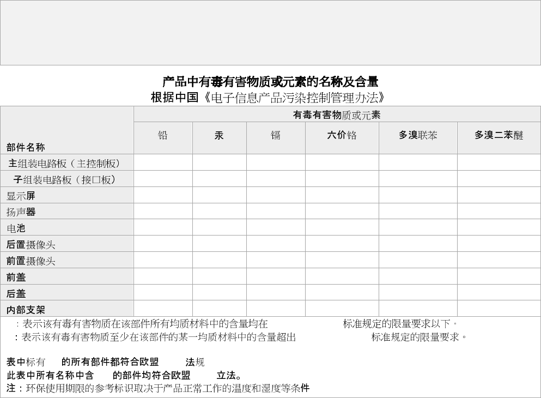This screenshot has height=398, width=541.
Task: Click the column header 六价铬
Action: coord(342,135)
